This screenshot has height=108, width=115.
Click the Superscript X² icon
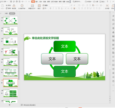(x=66, y=8)
